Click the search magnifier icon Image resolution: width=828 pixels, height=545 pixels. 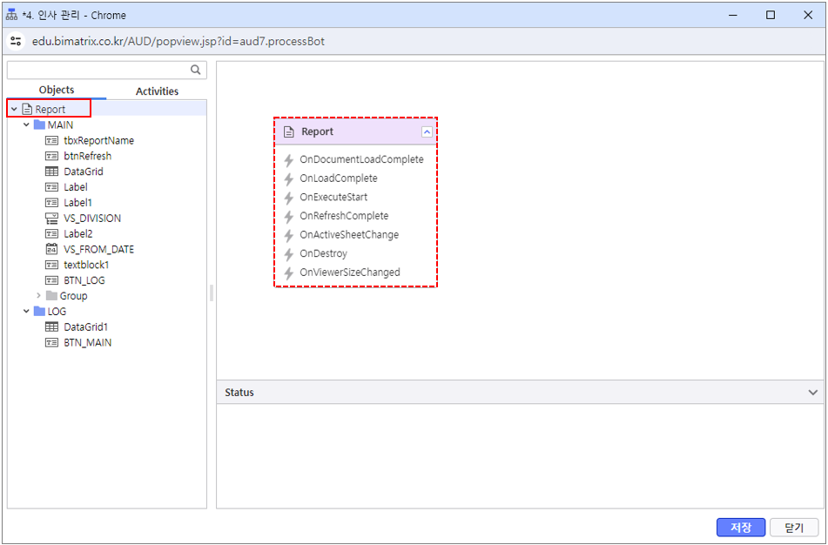pos(196,70)
